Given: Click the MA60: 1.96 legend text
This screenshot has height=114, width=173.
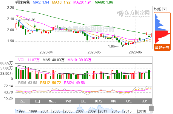Looking at the screenshot, I should point(104,2).
